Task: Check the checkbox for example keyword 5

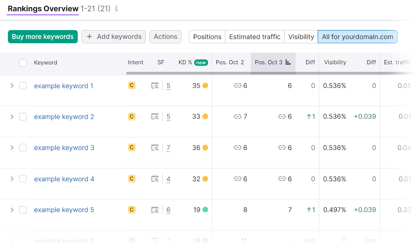Action: (23, 210)
